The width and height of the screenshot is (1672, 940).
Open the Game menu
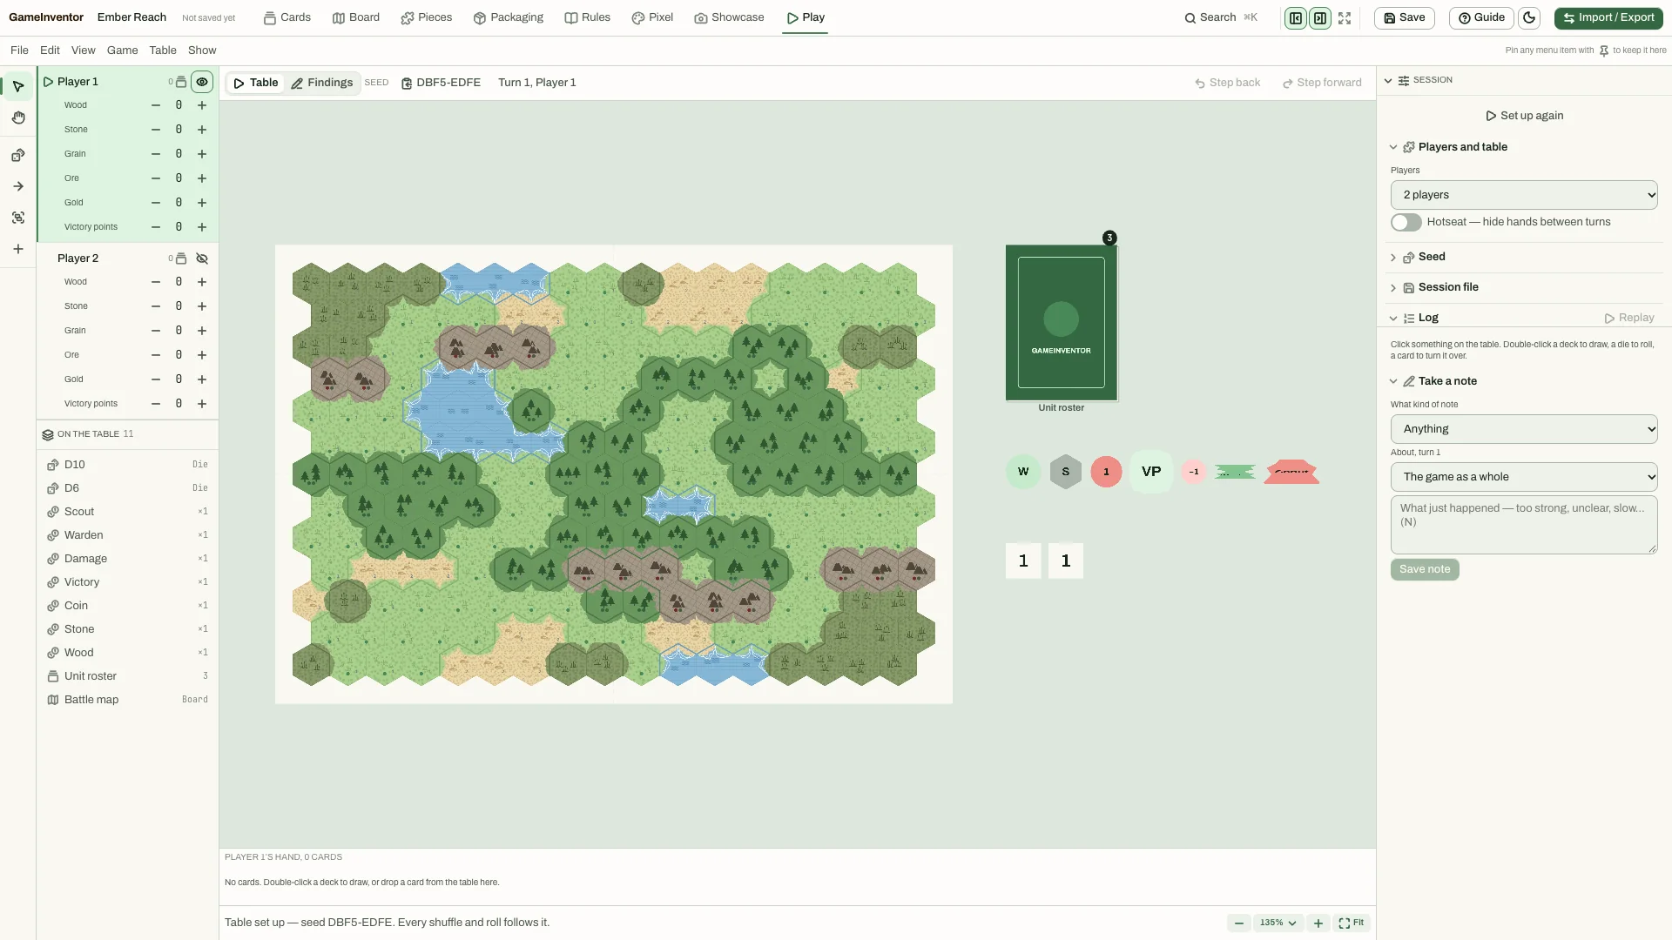pos(122,50)
